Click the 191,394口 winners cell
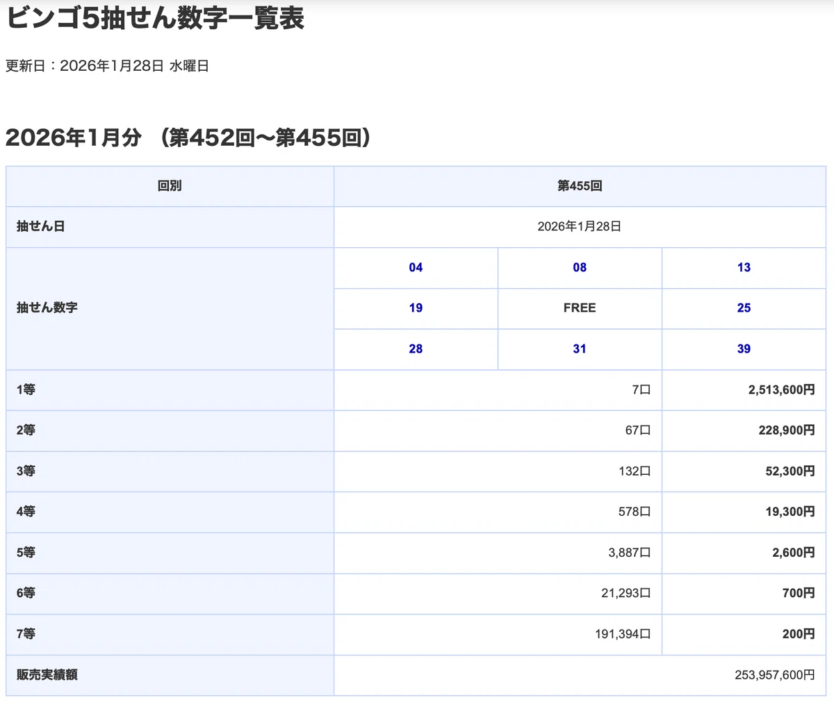This screenshot has height=704, width=834. point(498,634)
